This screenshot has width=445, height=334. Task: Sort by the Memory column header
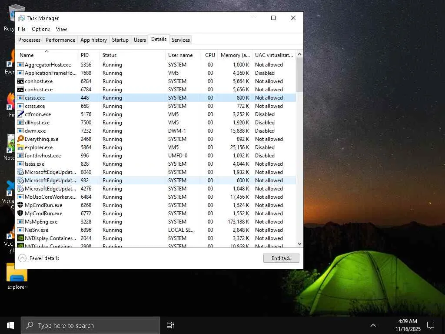pyautogui.click(x=235, y=55)
